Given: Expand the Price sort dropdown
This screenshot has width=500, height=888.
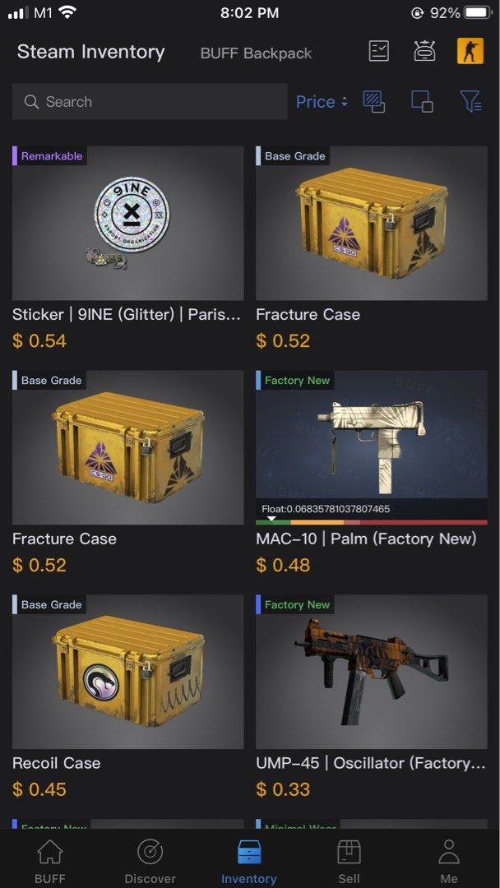Looking at the screenshot, I should tap(322, 102).
